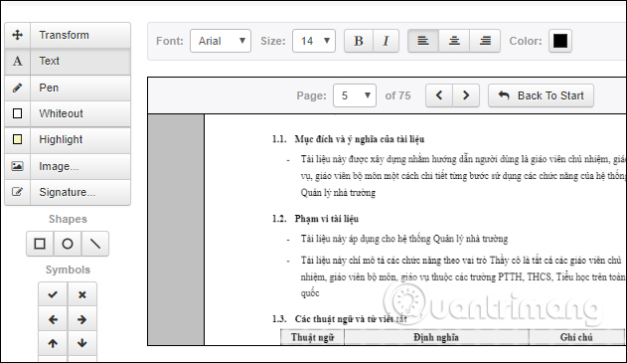Image resolution: width=627 pixels, height=363 pixels.
Task: Activate the Text tool label
Action: tap(49, 61)
